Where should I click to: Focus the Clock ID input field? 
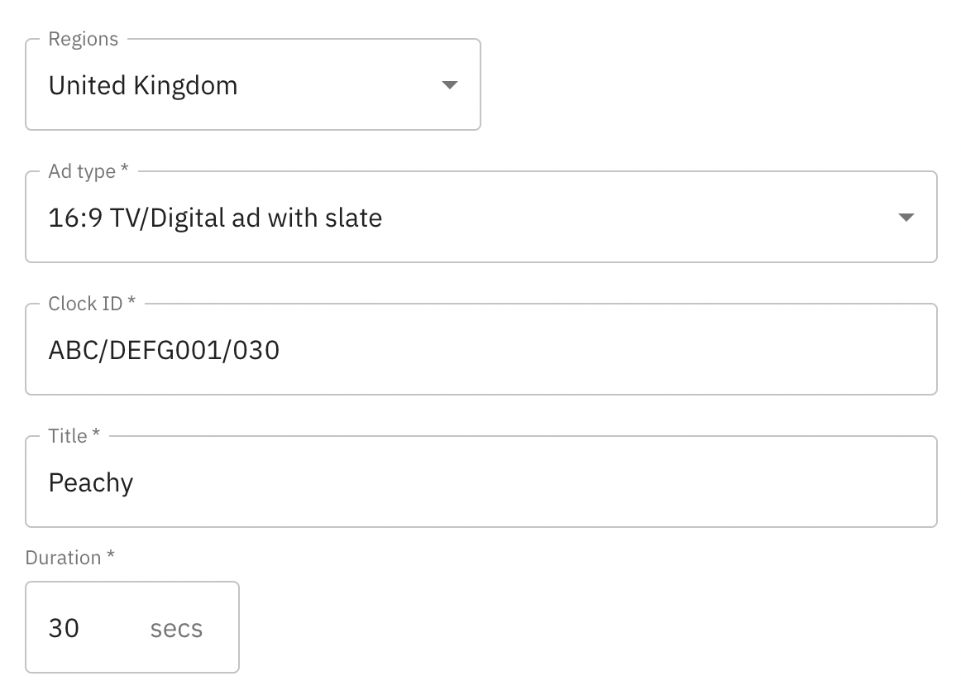tap(480, 350)
